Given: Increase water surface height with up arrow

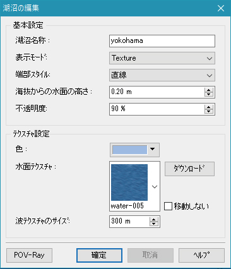Looking at the screenshot, I should [208, 90].
